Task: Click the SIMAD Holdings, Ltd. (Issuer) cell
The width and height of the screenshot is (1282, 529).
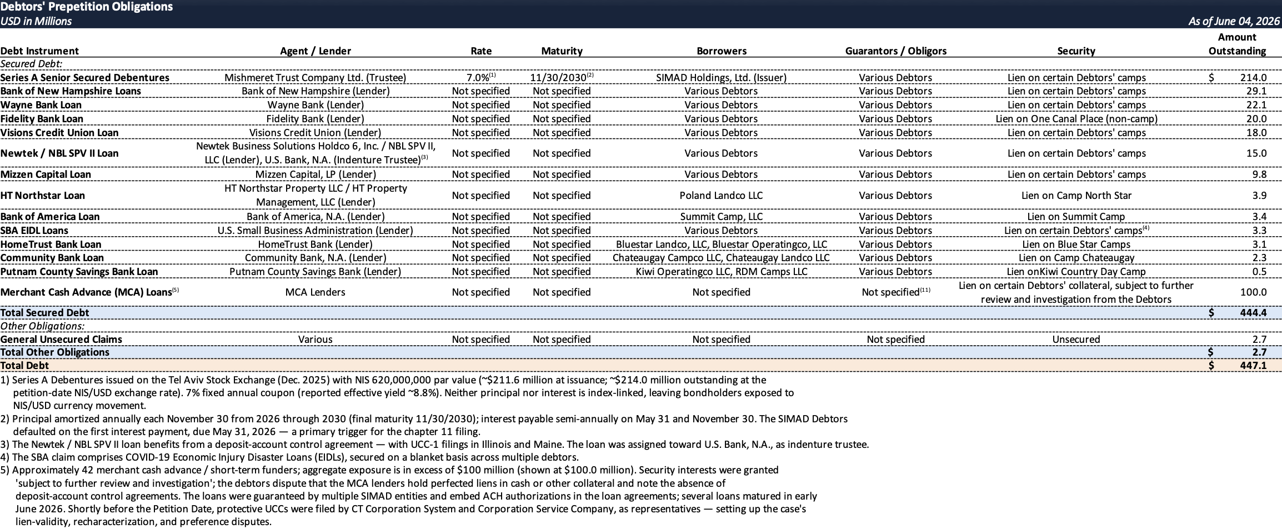Action: point(721,78)
